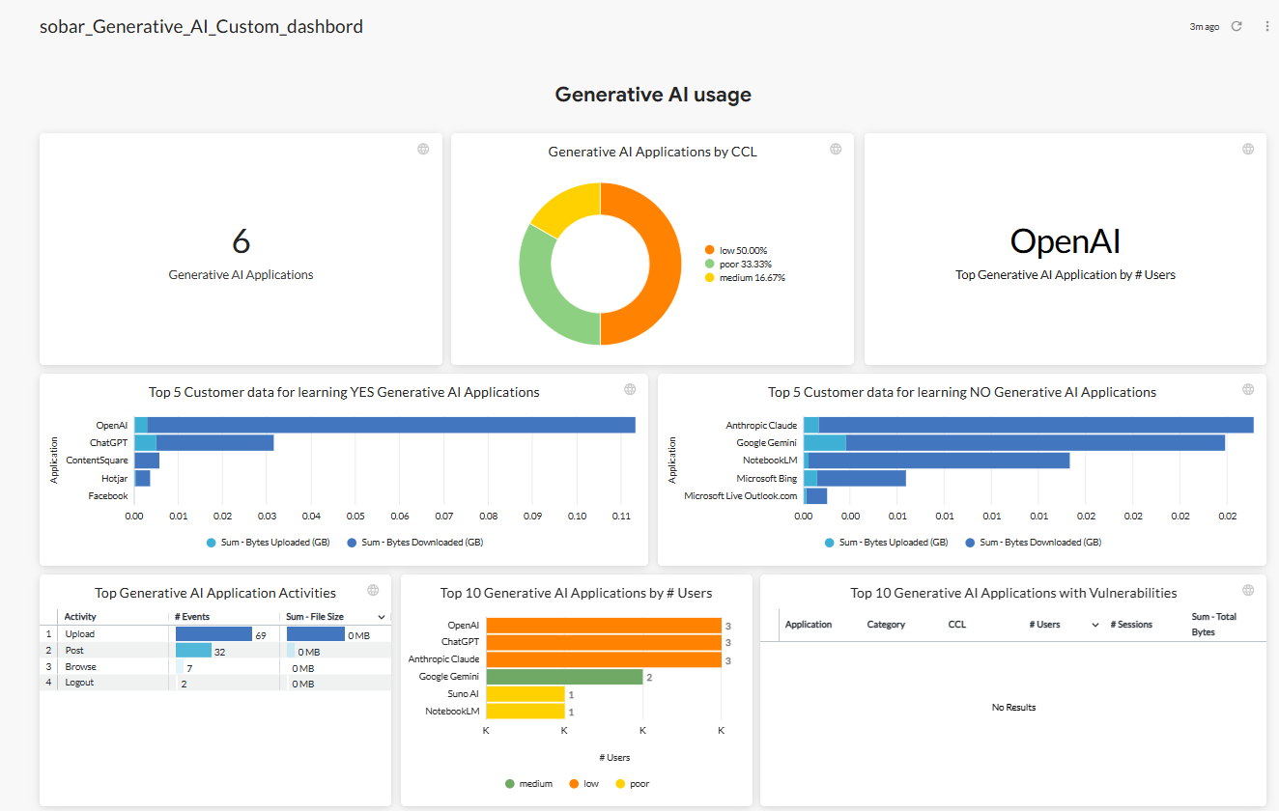Toggle 'low' legend in Top 10 Users chart

tap(583, 784)
